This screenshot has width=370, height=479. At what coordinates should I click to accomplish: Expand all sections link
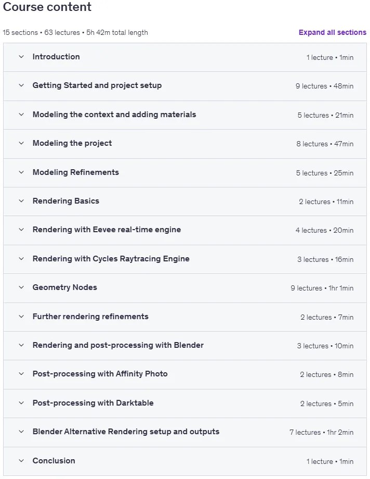click(333, 32)
